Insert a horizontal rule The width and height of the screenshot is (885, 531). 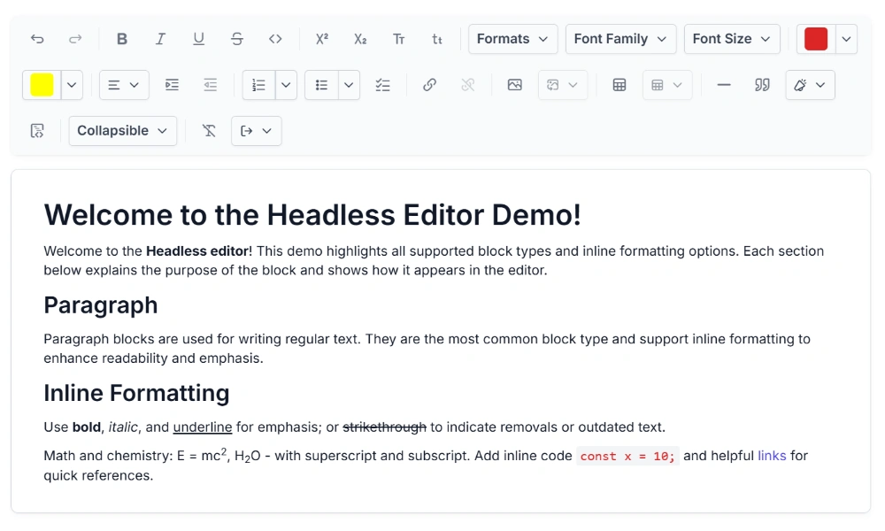click(724, 85)
